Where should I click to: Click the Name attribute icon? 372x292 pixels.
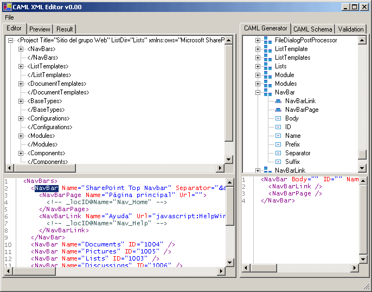[x=278, y=136]
